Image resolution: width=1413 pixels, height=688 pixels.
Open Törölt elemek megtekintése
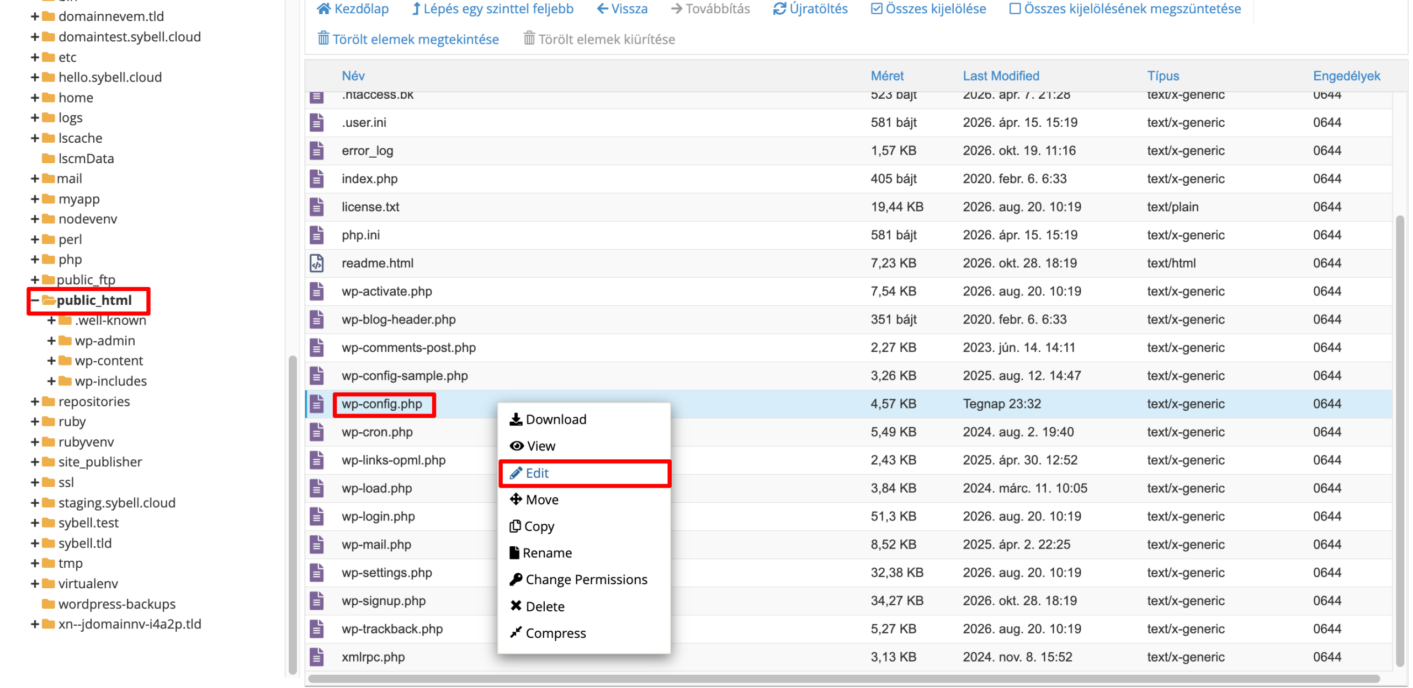pos(408,40)
